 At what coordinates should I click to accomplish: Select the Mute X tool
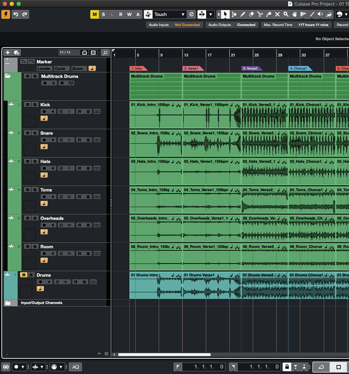coord(277,15)
